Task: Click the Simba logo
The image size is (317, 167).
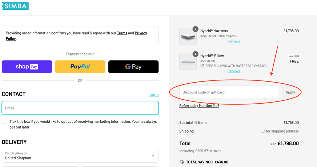Action: [x=15, y=6]
